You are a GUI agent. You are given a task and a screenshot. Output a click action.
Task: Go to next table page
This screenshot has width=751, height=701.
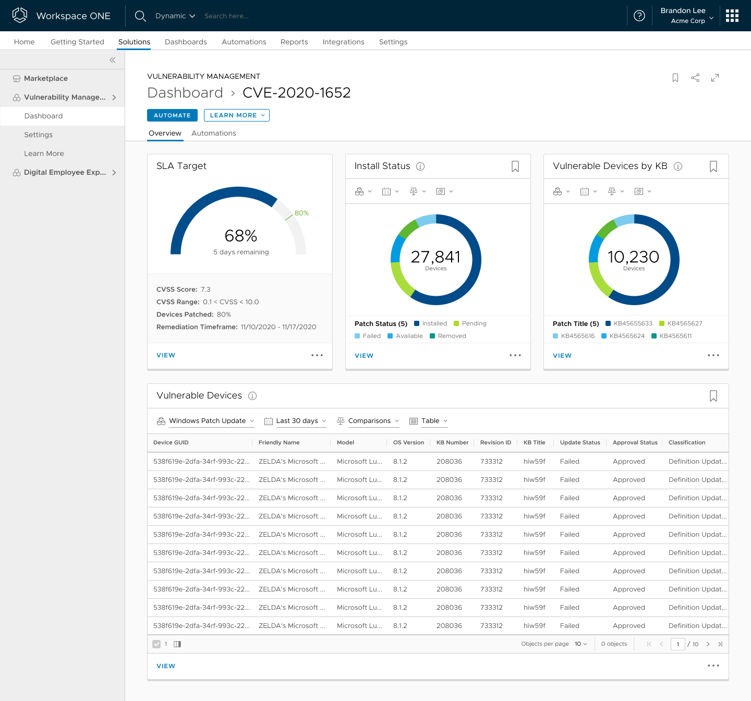(x=708, y=644)
